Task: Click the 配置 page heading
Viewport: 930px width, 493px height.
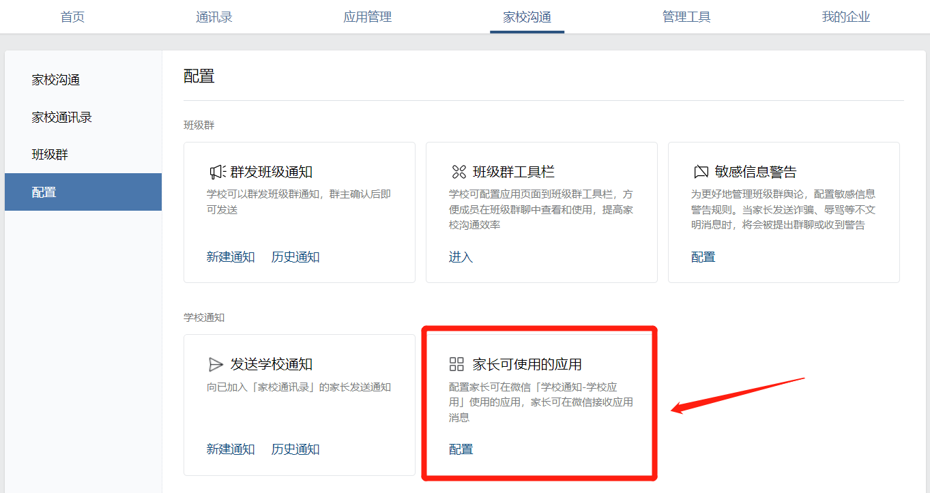Action: [199, 76]
